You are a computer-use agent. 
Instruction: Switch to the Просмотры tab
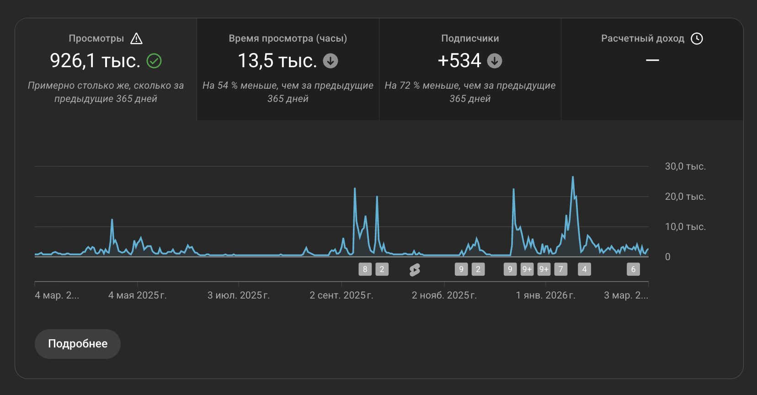106,69
